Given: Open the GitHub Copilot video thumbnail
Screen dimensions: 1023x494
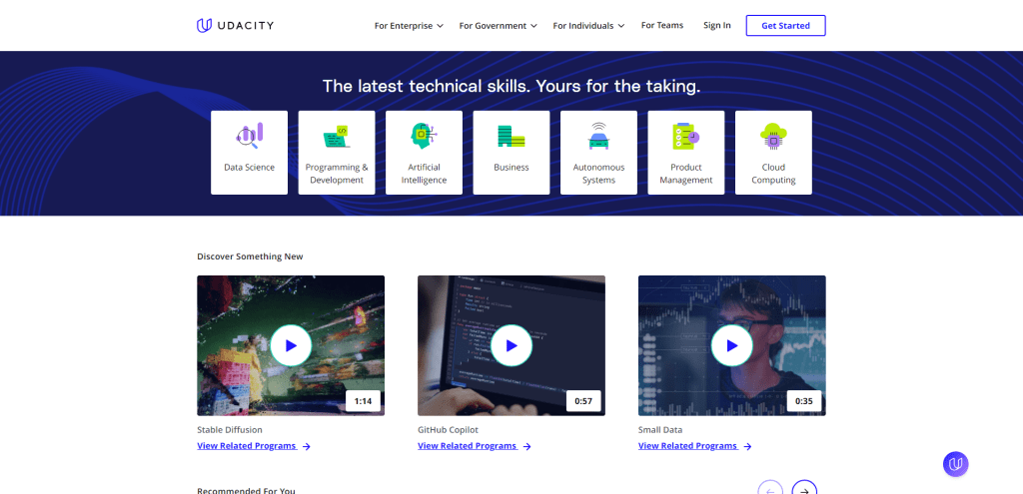Looking at the screenshot, I should (511, 345).
